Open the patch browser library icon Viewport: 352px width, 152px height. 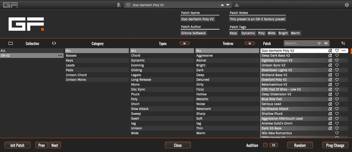(x=119, y=5)
